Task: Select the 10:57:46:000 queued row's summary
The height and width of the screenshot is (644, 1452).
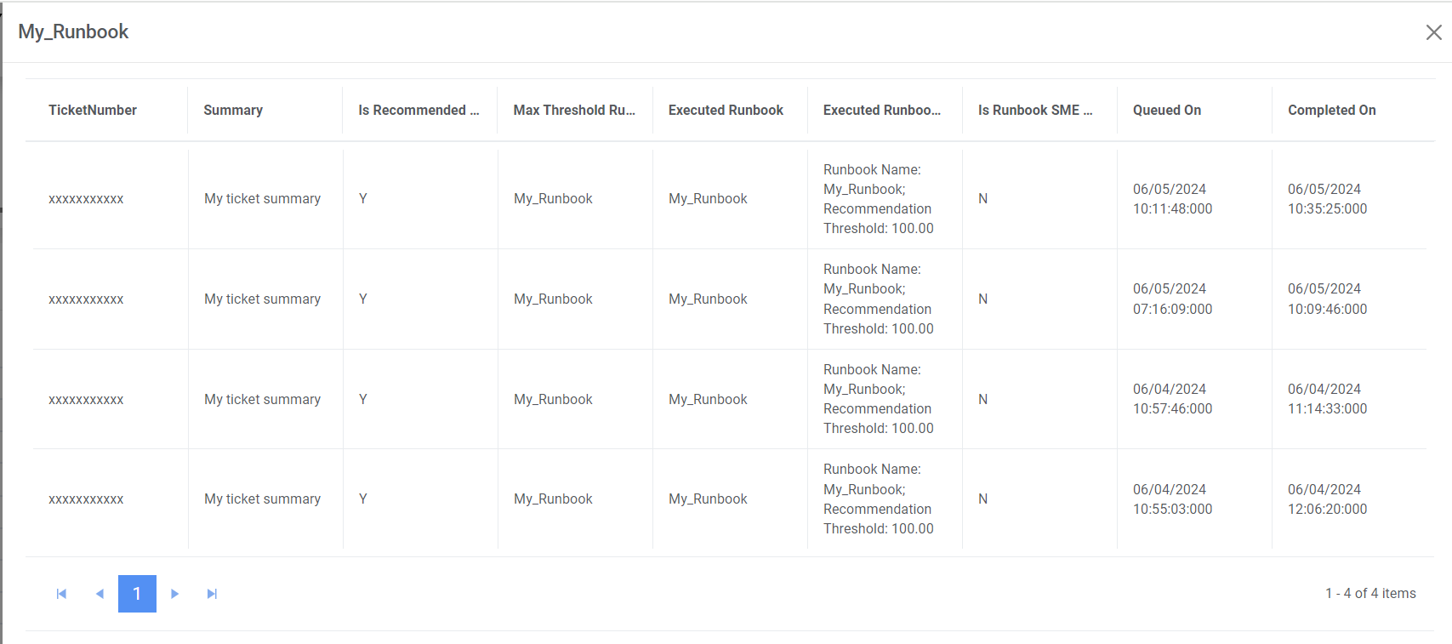Action: pyautogui.click(x=262, y=400)
